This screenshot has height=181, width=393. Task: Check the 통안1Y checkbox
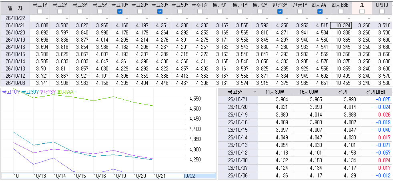click(x=240, y=11)
